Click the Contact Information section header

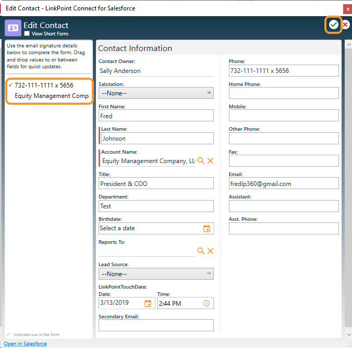pos(135,48)
